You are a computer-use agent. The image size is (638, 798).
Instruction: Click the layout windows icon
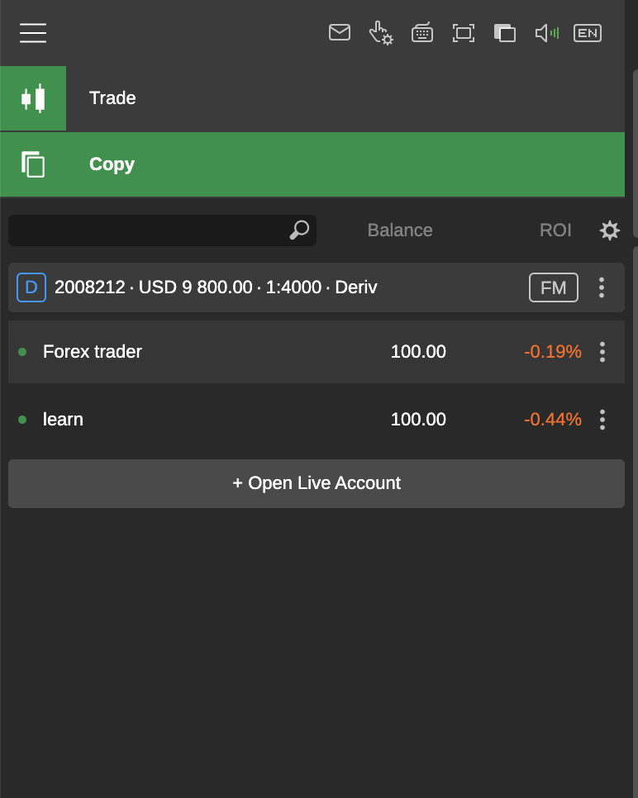[x=505, y=33]
